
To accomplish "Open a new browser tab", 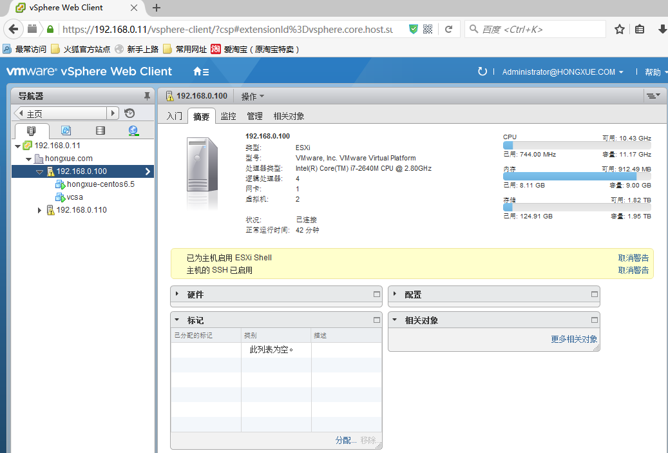I will [157, 8].
